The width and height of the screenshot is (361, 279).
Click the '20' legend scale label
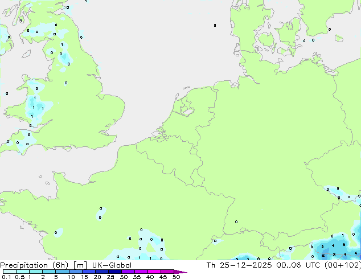coord(97,277)
